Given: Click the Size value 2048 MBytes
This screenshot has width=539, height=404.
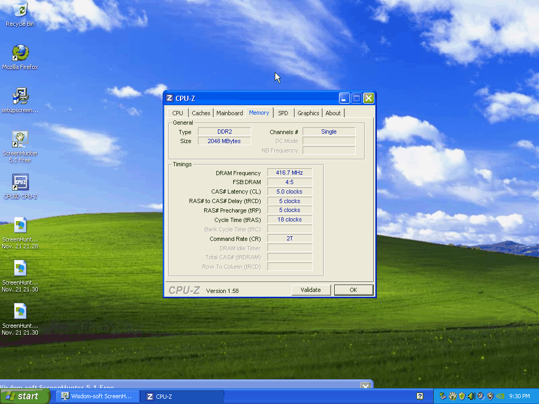Looking at the screenshot, I should click(x=224, y=141).
